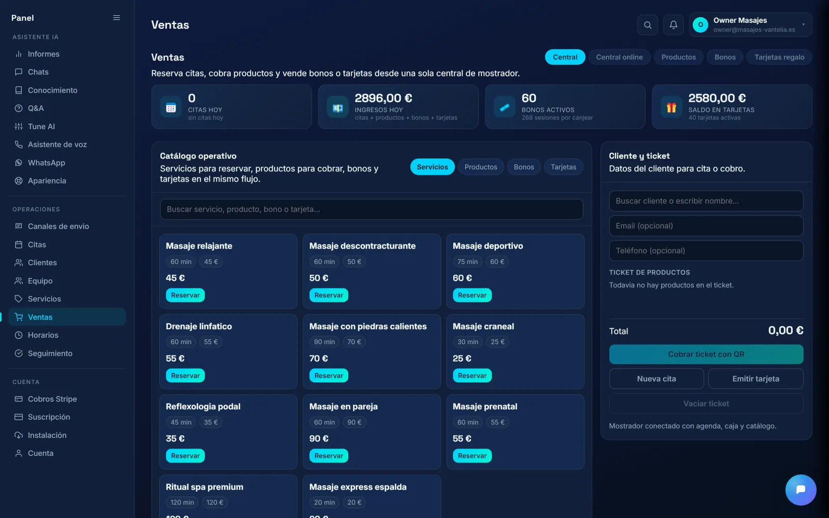829x518 pixels.
Task: Collapse the sidebar with the hamburger icon
Action: pos(117,18)
